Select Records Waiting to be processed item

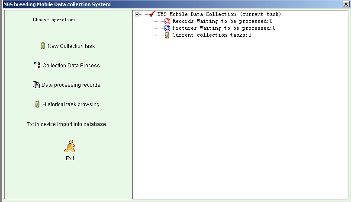[222, 21]
